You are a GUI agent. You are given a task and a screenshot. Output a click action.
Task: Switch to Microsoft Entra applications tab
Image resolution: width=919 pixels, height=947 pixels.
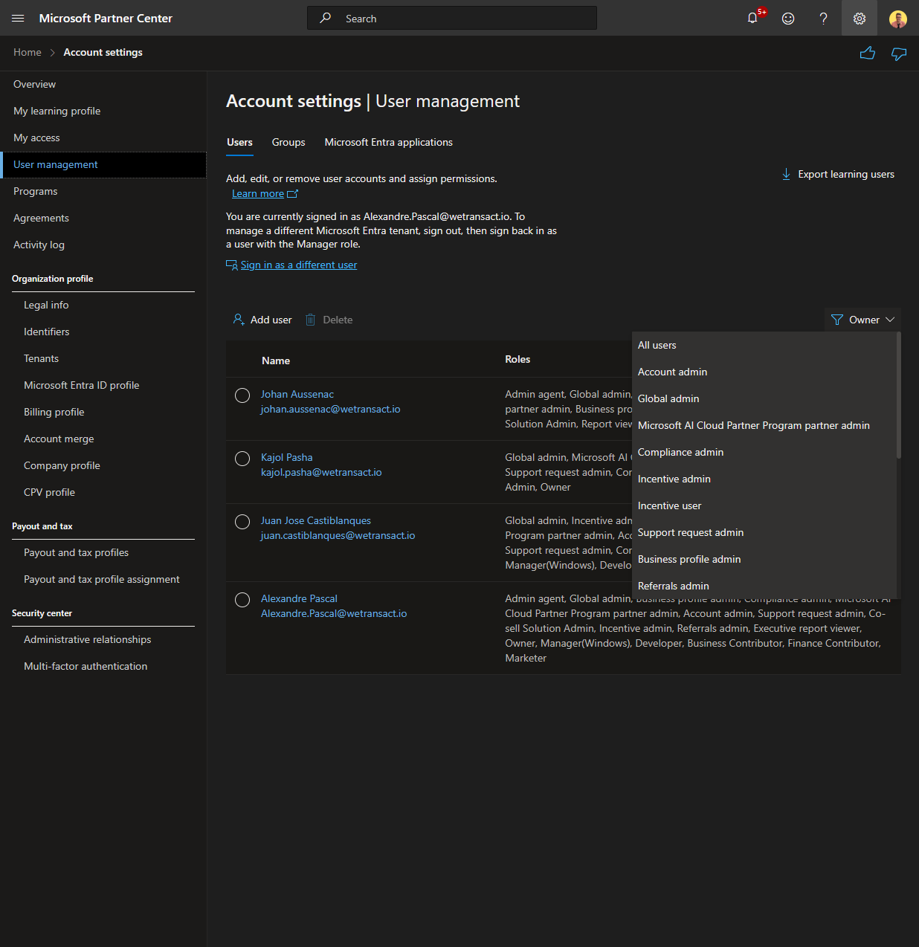pyautogui.click(x=389, y=142)
